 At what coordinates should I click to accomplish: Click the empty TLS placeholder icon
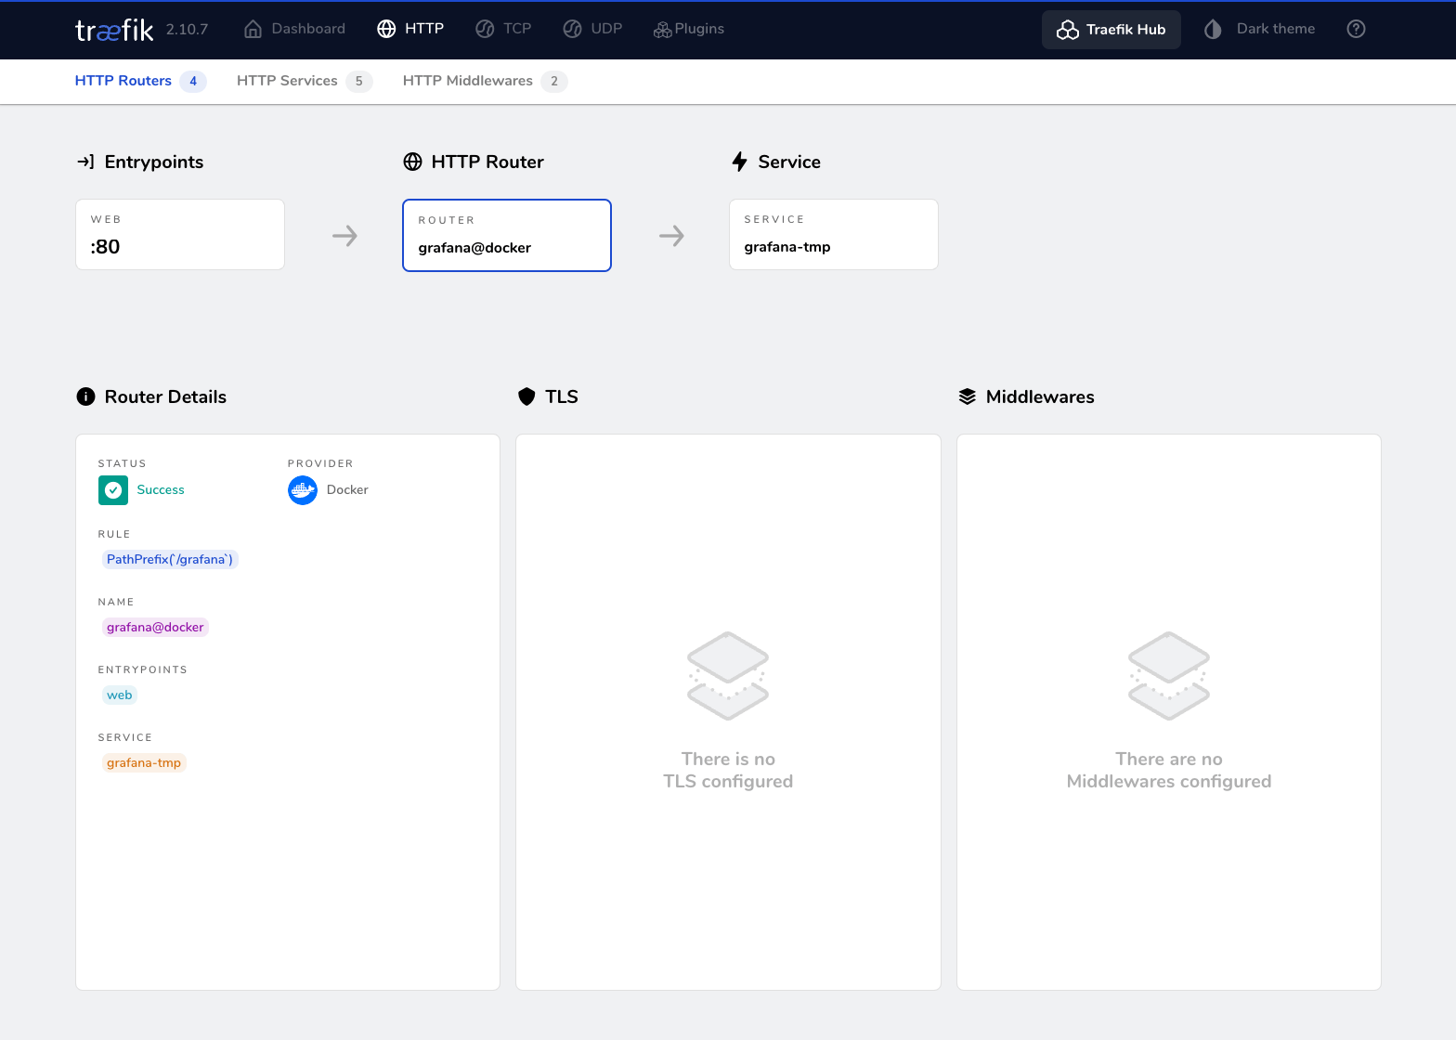(728, 676)
